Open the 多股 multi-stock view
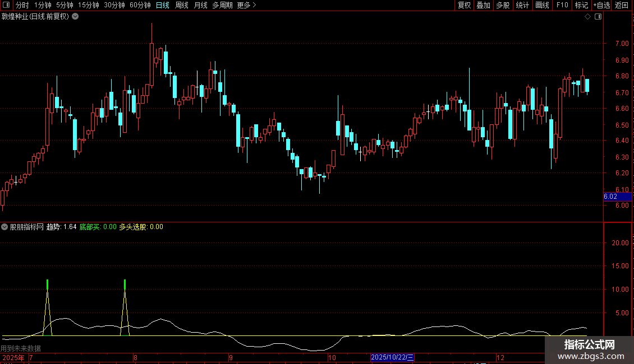Viewport: 634px width, 364px height. 503,5
